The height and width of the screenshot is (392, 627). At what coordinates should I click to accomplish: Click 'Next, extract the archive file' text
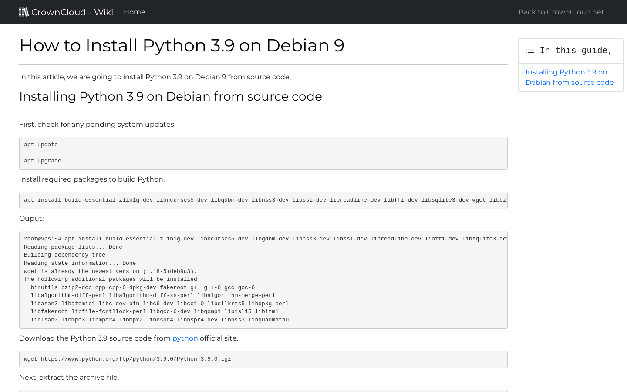click(69, 378)
